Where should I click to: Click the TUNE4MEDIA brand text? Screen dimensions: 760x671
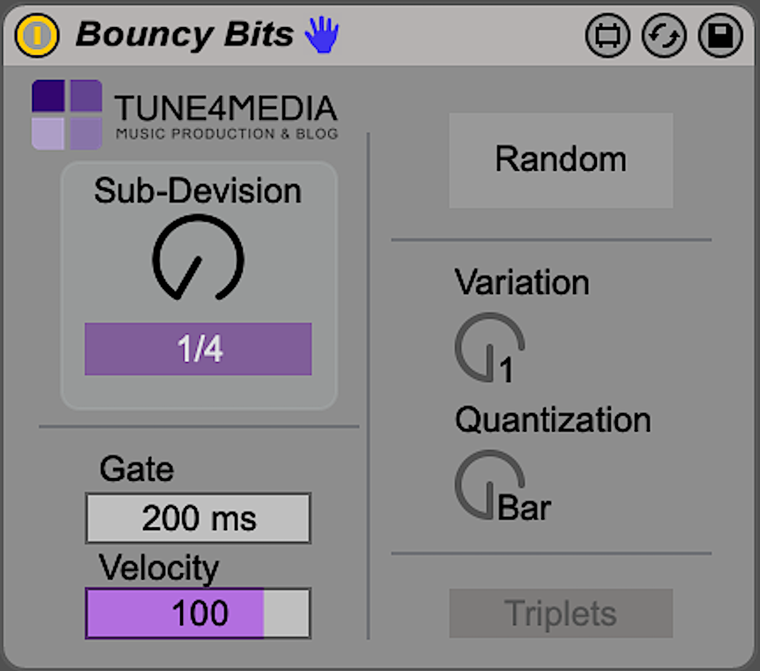(226, 108)
